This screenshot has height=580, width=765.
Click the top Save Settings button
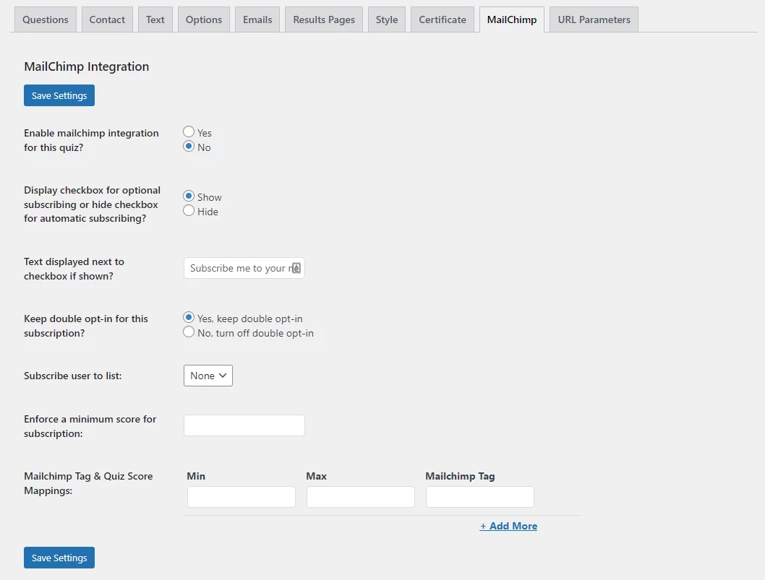(59, 95)
